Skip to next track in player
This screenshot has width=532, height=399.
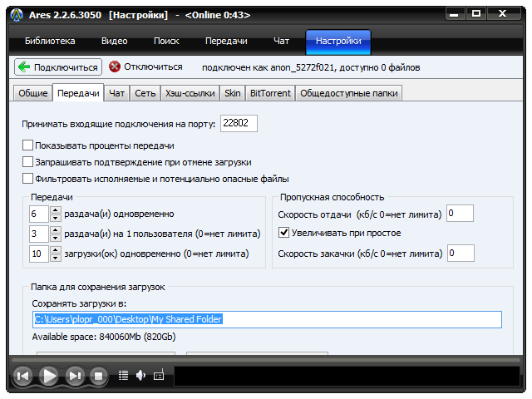(x=75, y=376)
